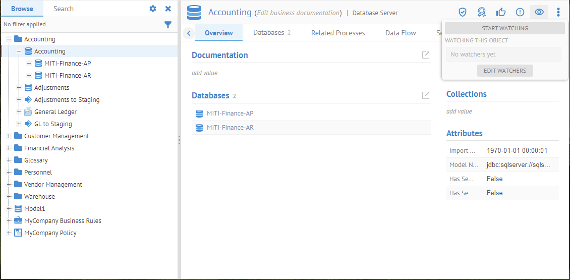Expand the Customer Management folder
Viewport: 570px width, 280px height.
coord(9,136)
